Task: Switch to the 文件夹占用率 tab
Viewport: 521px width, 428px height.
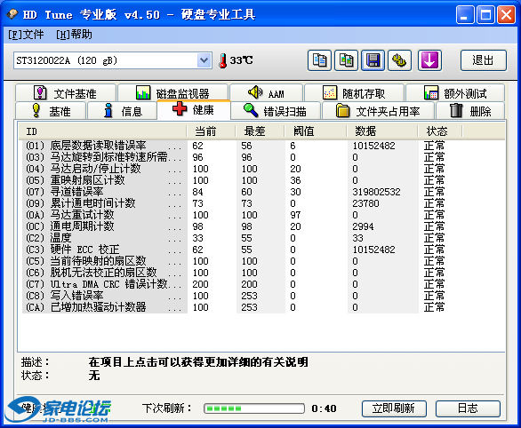Action: 378,111
